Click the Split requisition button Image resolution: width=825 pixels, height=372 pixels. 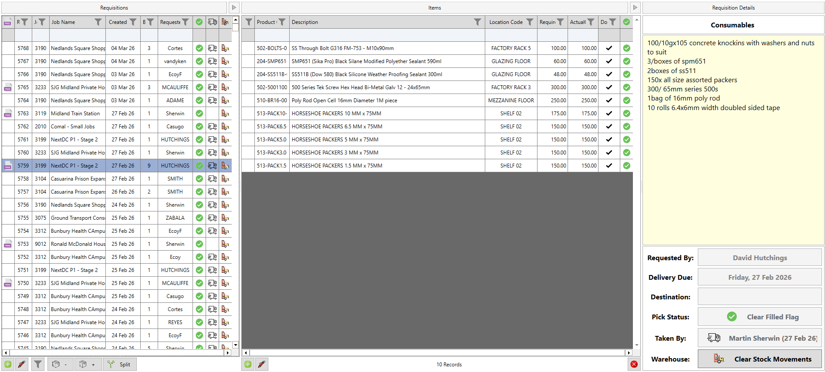point(120,364)
